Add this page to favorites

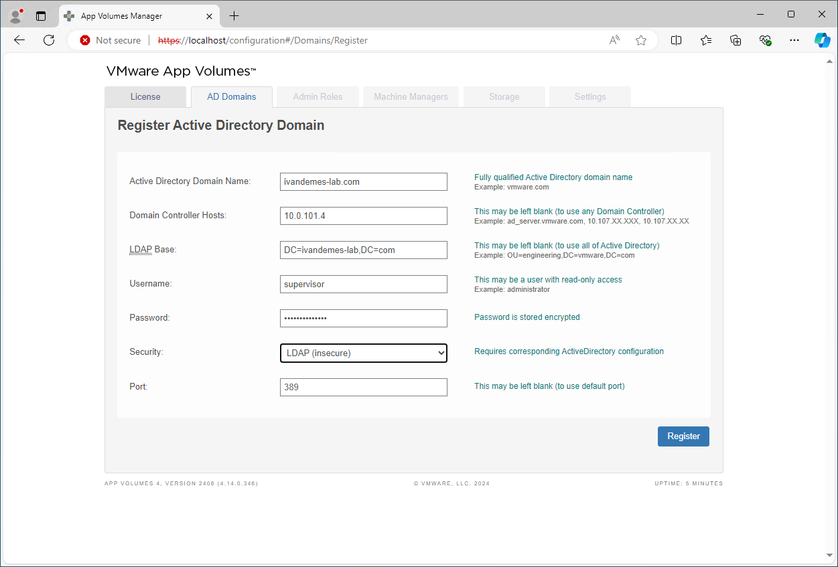640,40
